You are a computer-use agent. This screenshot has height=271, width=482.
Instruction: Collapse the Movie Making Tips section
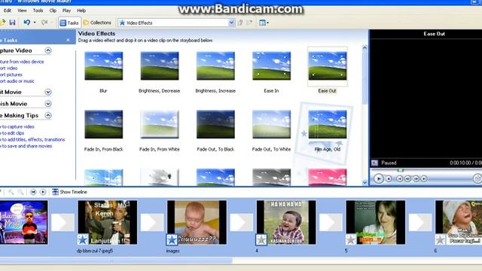(48, 115)
